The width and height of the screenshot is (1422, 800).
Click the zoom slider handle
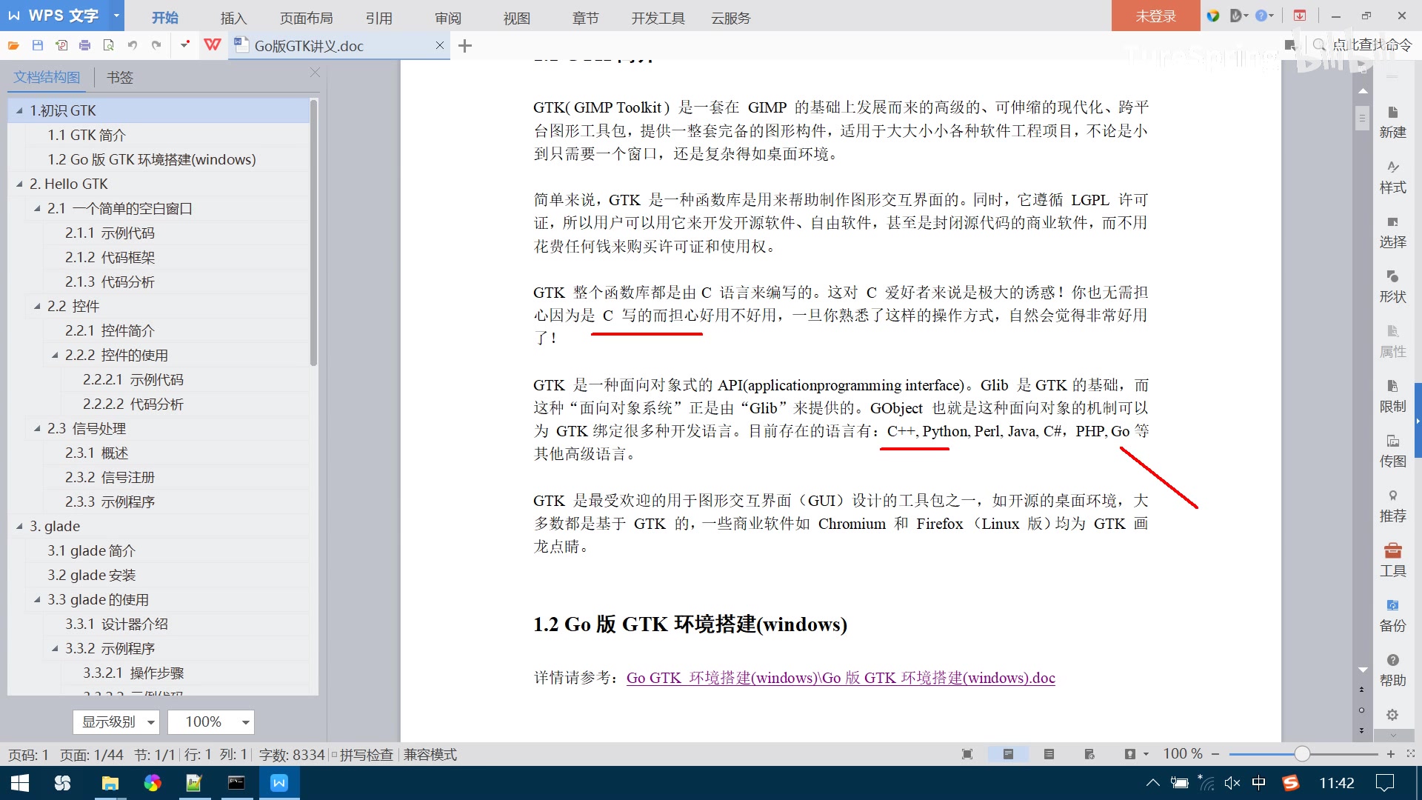click(1302, 754)
